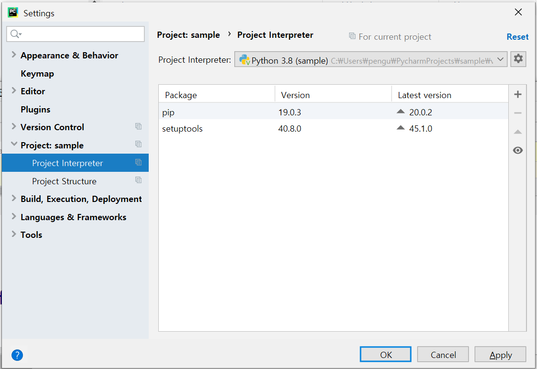Sort by Latest version column header
Screen dimensions: 537x369
click(x=450, y=95)
